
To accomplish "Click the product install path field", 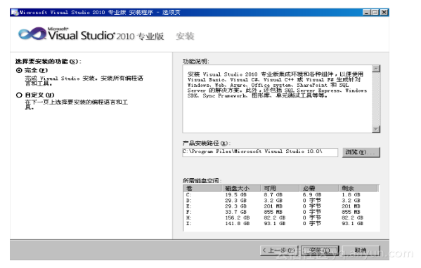I will (x=260, y=152).
